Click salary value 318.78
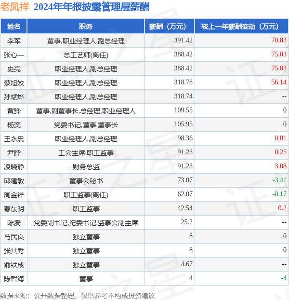The image size is (289, 300). pyautogui.click(x=183, y=82)
